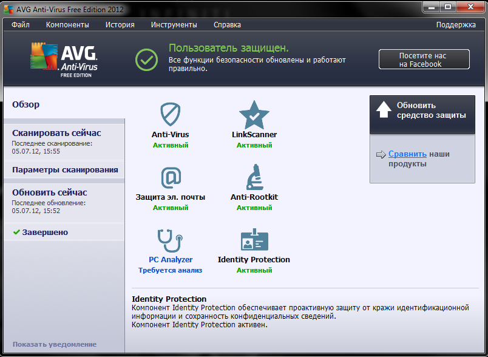Click the last scan date 05.07.12, 15:55
This screenshot has height=357, width=488.
click(36, 151)
